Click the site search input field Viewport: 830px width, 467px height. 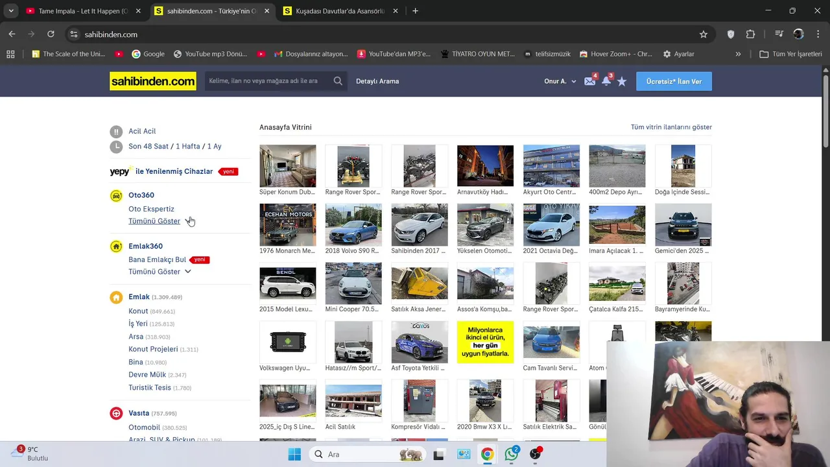[x=267, y=81]
